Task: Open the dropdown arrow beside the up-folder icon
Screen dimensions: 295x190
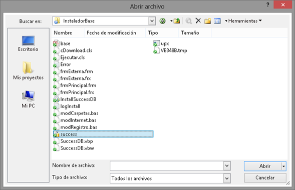Action: 171,21
